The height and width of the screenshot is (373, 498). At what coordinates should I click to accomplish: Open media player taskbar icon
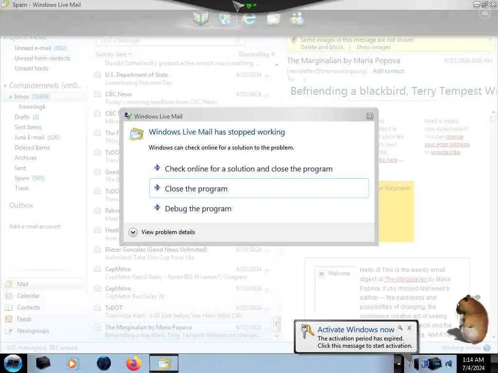[72, 363]
